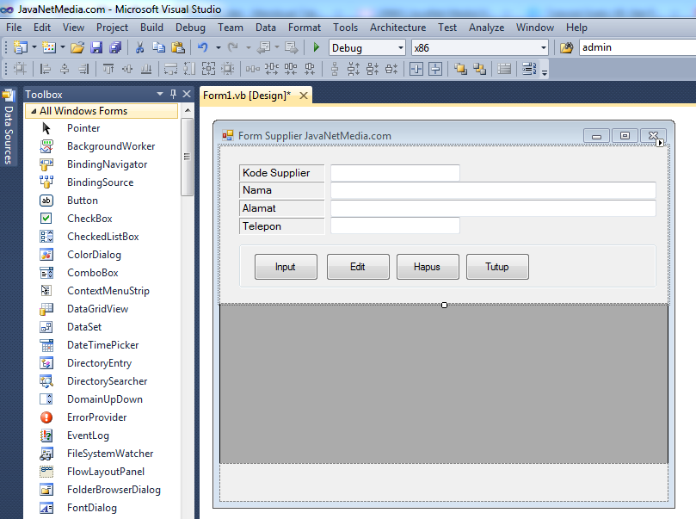Select ComboBox in the Toolbox
This screenshot has width=696, height=519.
click(x=92, y=273)
